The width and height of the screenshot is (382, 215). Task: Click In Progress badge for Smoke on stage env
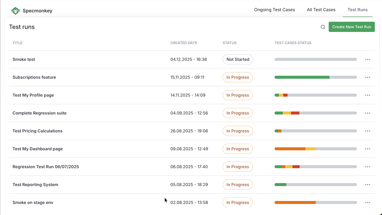click(x=238, y=202)
